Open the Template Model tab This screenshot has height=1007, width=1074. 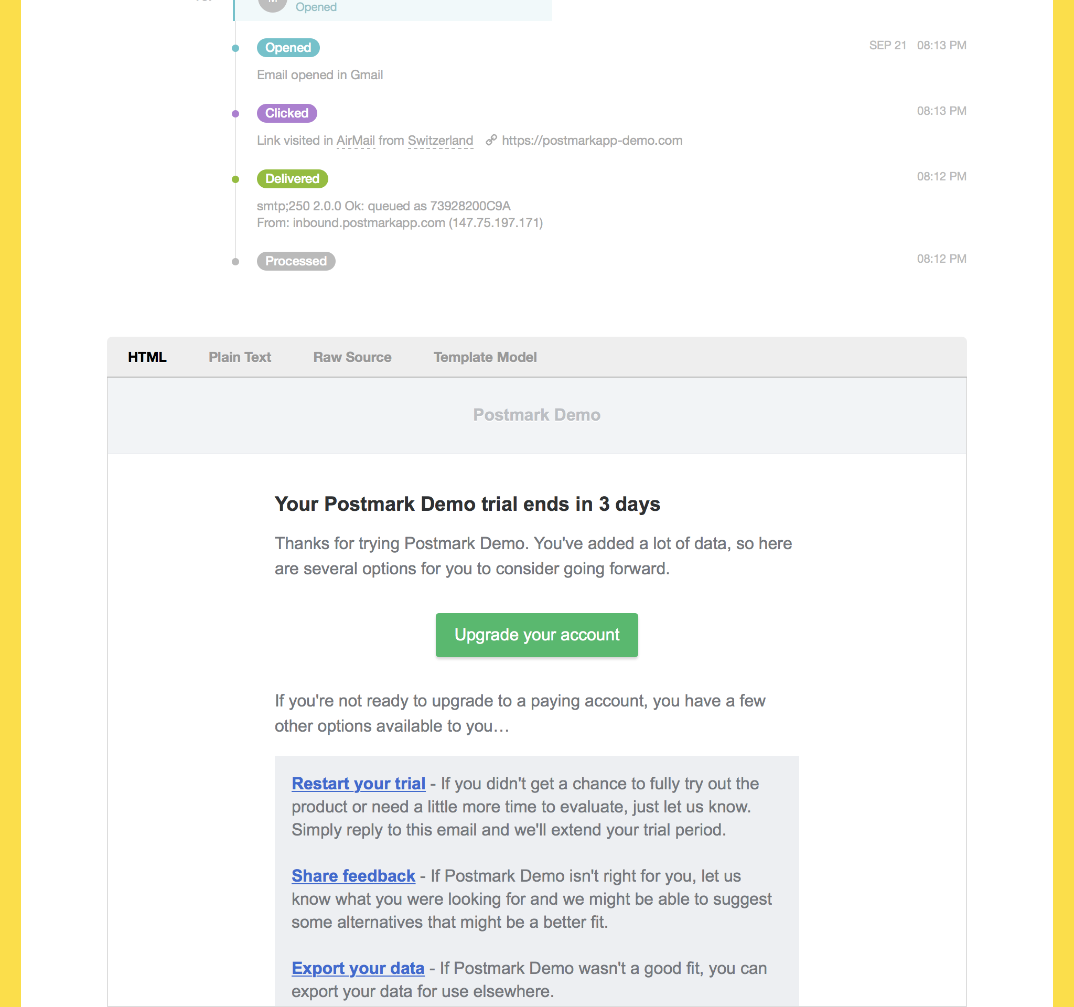485,357
